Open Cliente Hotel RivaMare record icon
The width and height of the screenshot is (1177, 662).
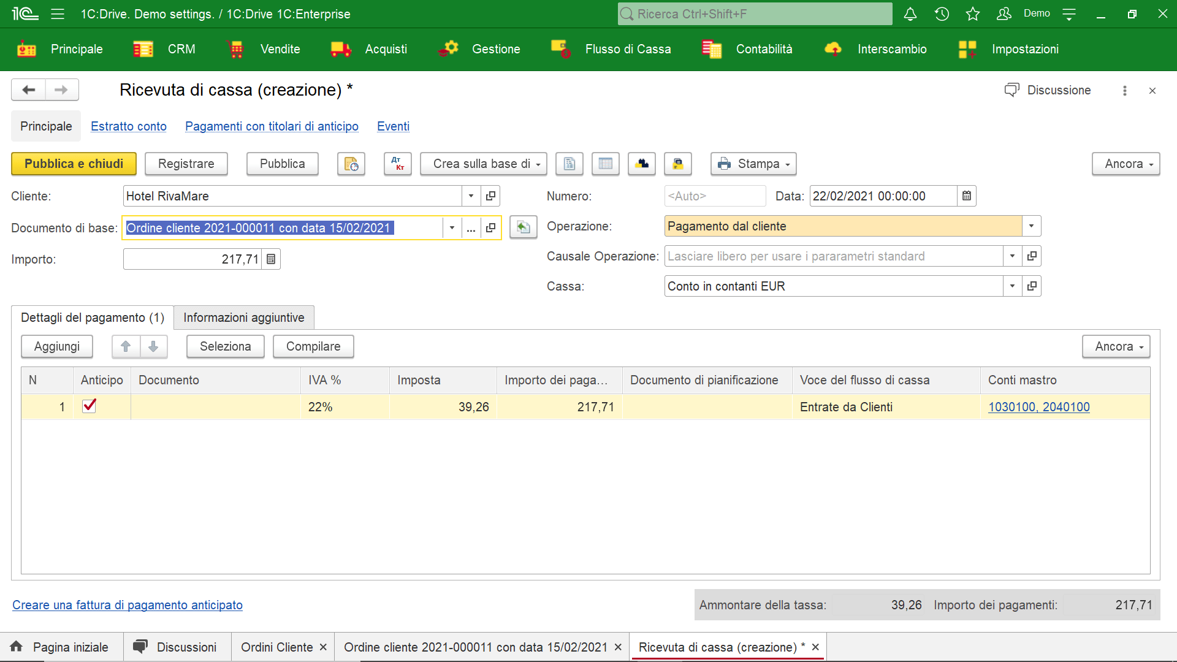490,196
